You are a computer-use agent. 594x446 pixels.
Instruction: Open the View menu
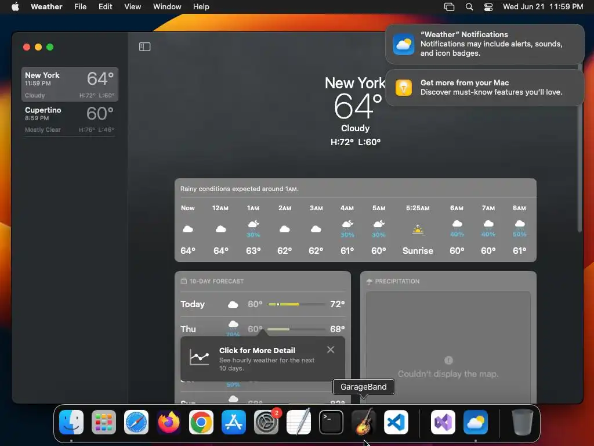coord(133,6)
